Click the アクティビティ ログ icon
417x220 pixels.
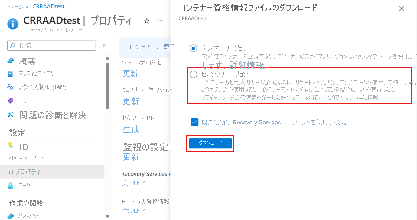(11, 74)
